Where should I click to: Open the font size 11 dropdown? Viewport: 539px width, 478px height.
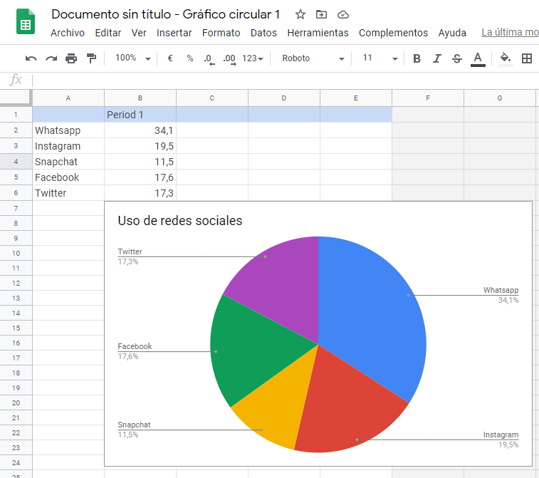380,58
